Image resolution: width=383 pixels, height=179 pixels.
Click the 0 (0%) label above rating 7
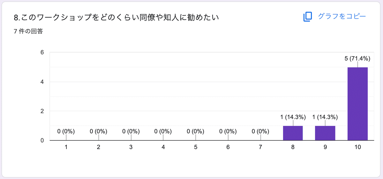click(x=260, y=131)
